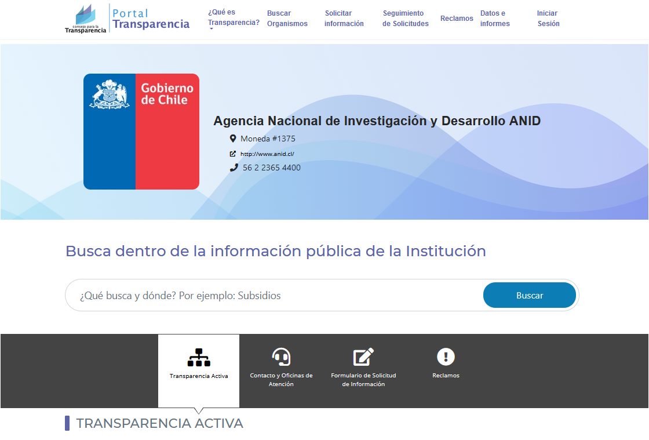Image resolution: width=649 pixels, height=440 pixels.
Task: Open the Datos e informes menu
Action: click(x=495, y=19)
